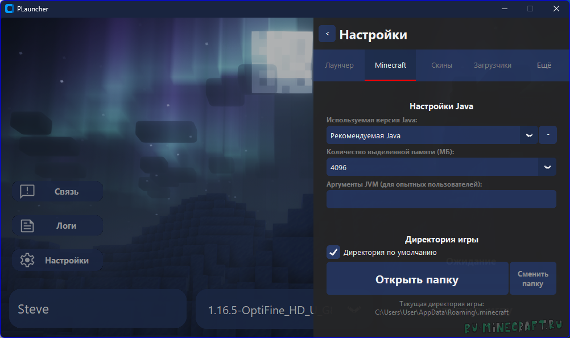570x338 pixels.
Task: Switch to the Лаунчер tab
Action: coord(339,65)
